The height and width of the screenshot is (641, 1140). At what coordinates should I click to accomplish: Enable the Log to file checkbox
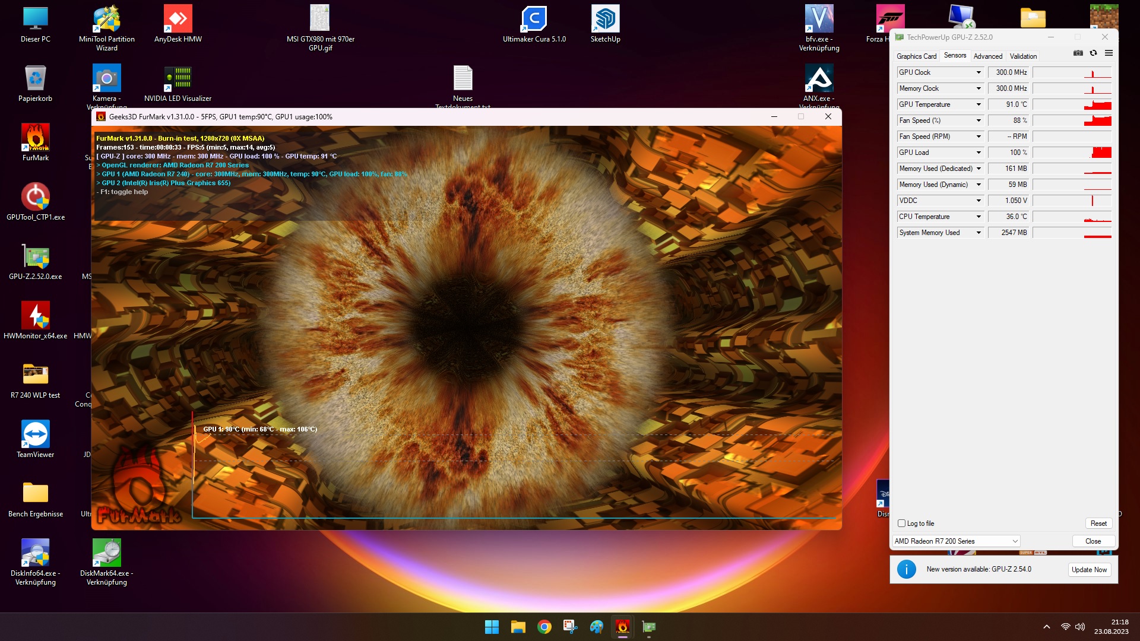point(901,523)
